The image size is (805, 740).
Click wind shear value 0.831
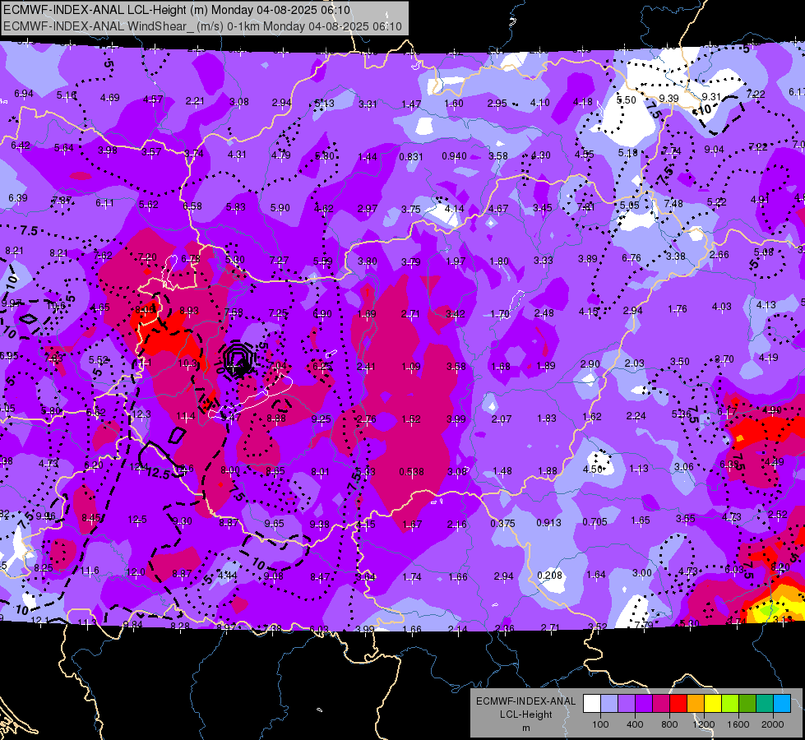pyautogui.click(x=411, y=156)
